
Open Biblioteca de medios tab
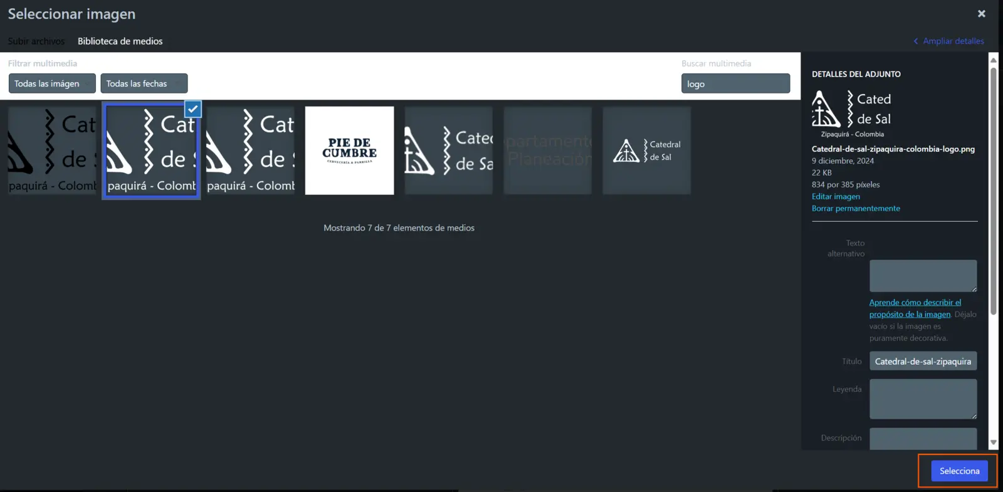120,41
